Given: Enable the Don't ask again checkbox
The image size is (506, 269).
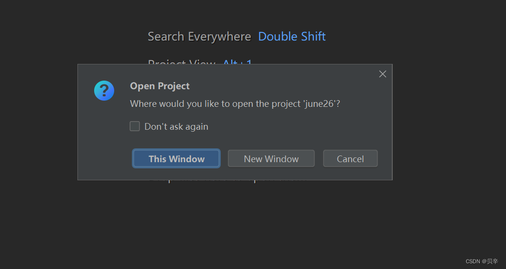Looking at the screenshot, I should (135, 126).
